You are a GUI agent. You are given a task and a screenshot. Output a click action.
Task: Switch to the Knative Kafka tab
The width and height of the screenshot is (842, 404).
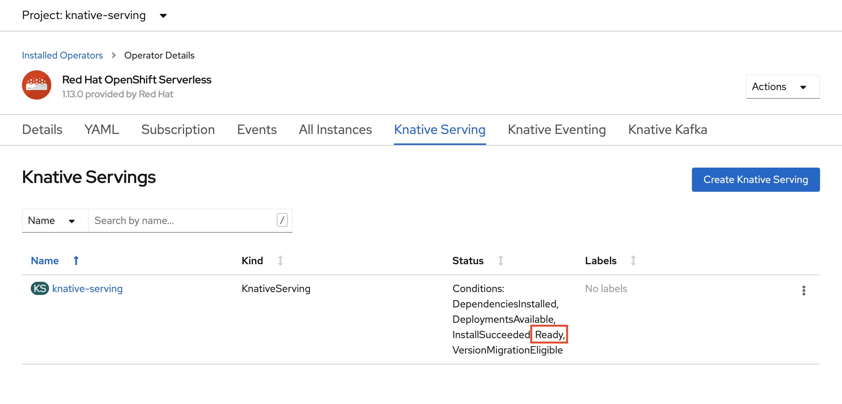(x=668, y=129)
